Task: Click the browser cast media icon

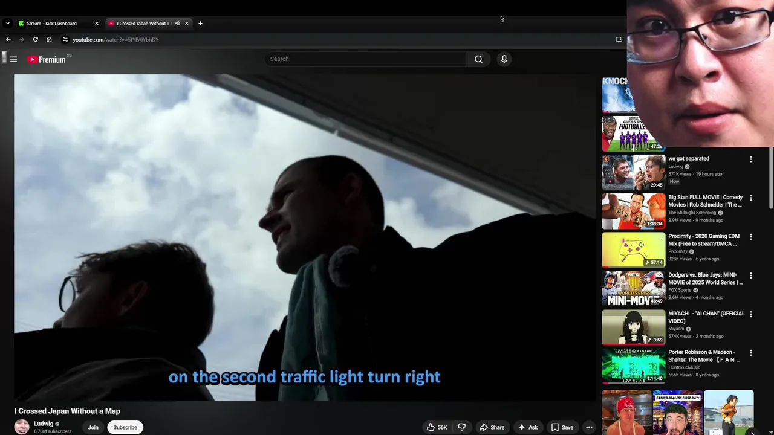Action: click(619, 40)
